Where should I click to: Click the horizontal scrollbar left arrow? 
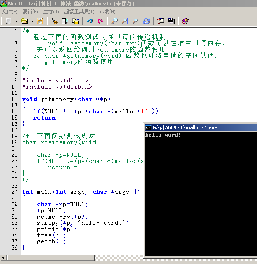pyautogui.click(x=3, y=257)
